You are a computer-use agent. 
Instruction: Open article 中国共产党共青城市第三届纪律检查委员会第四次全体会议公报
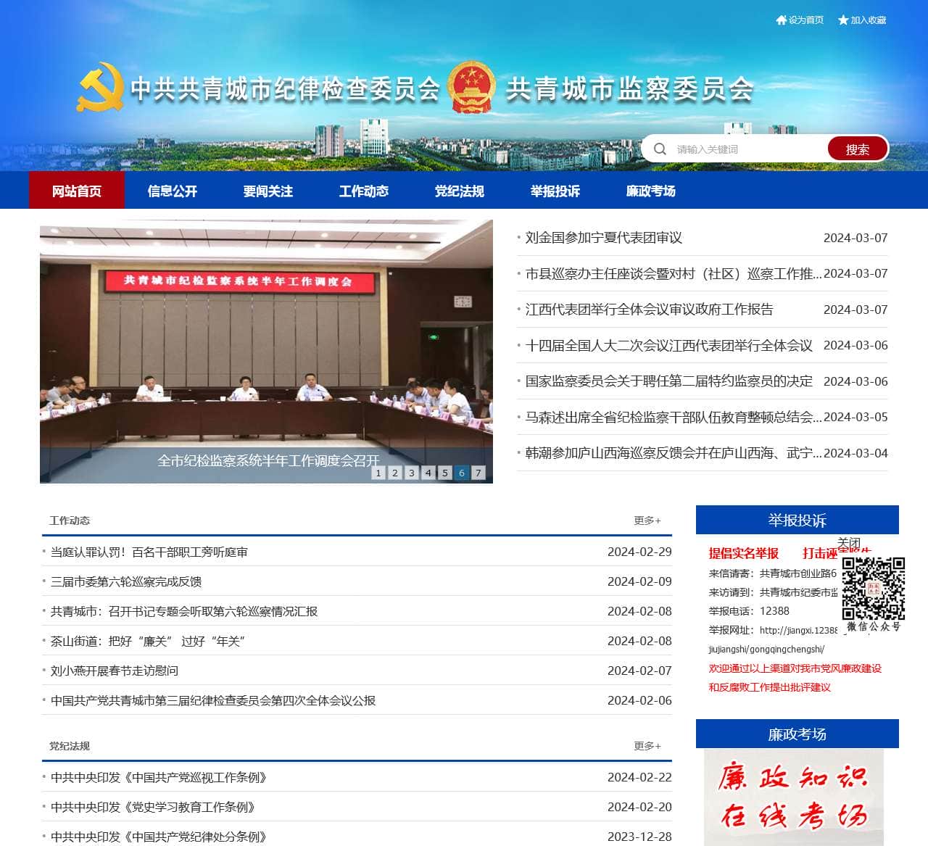(x=213, y=701)
